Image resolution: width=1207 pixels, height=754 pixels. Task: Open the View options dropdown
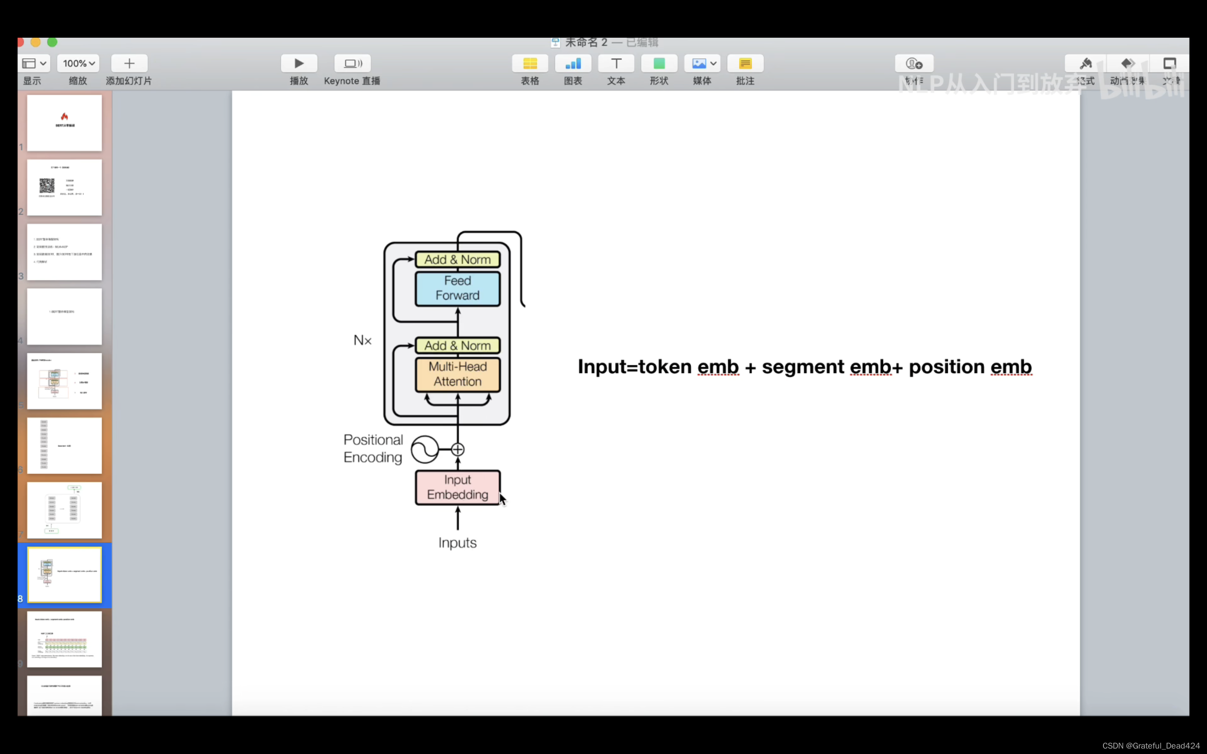[x=34, y=63]
